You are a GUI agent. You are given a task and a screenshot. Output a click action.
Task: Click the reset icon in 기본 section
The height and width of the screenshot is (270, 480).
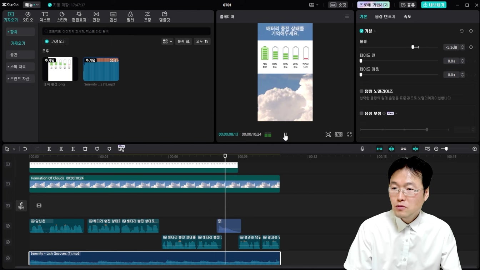pyautogui.click(x=461, y=31)
